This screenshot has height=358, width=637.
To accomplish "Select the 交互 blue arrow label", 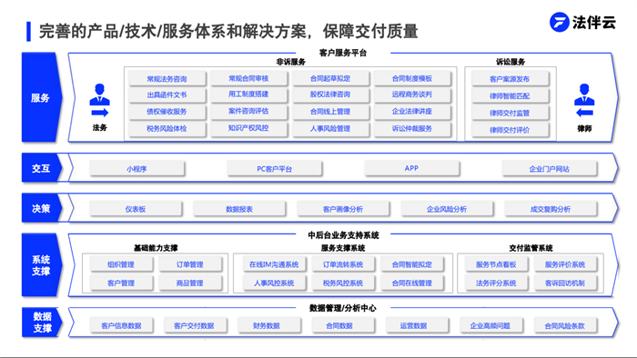I will point(42,168).
